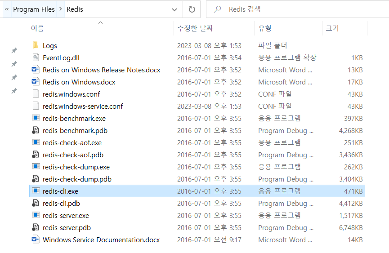Select file name redis.windows-service.conf

point(83,107)
